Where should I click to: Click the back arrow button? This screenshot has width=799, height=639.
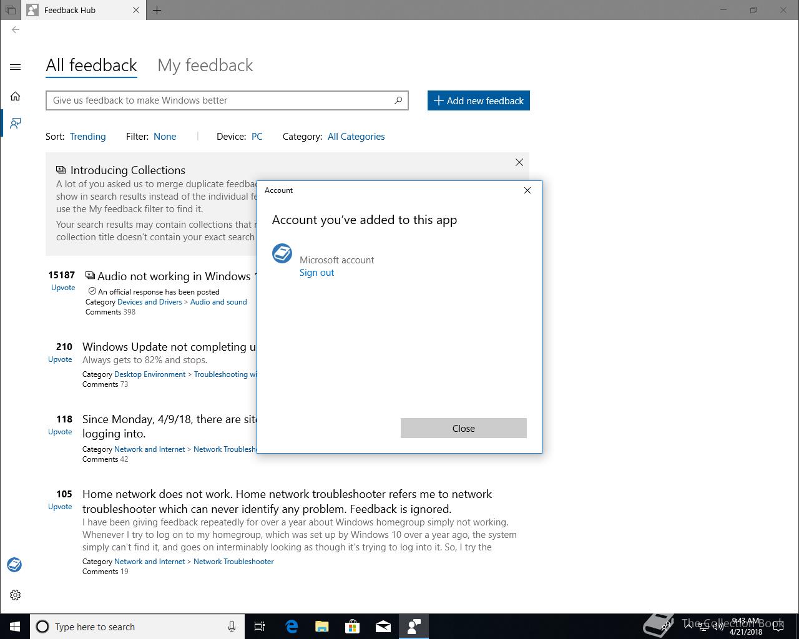click(x=16, y=29)
